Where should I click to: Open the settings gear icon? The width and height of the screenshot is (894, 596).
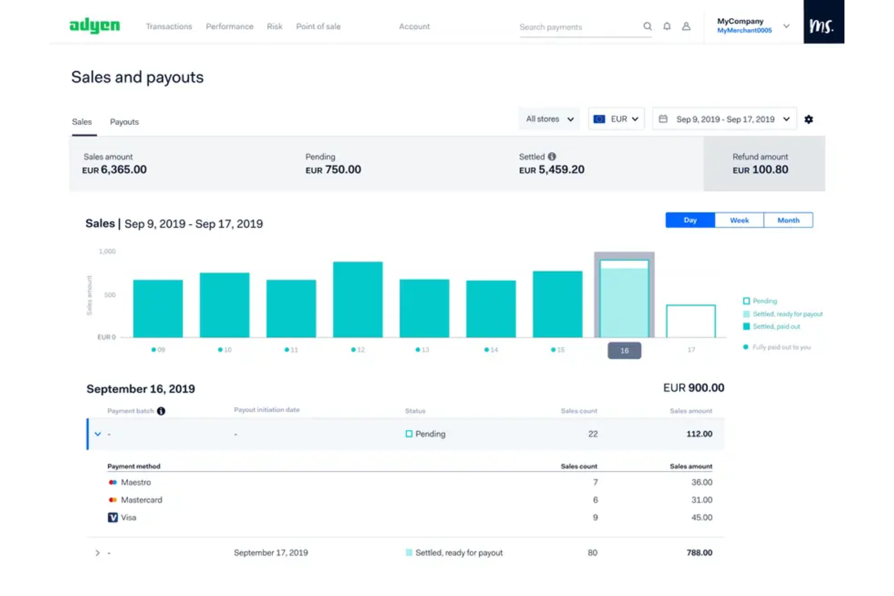[809, 119]
